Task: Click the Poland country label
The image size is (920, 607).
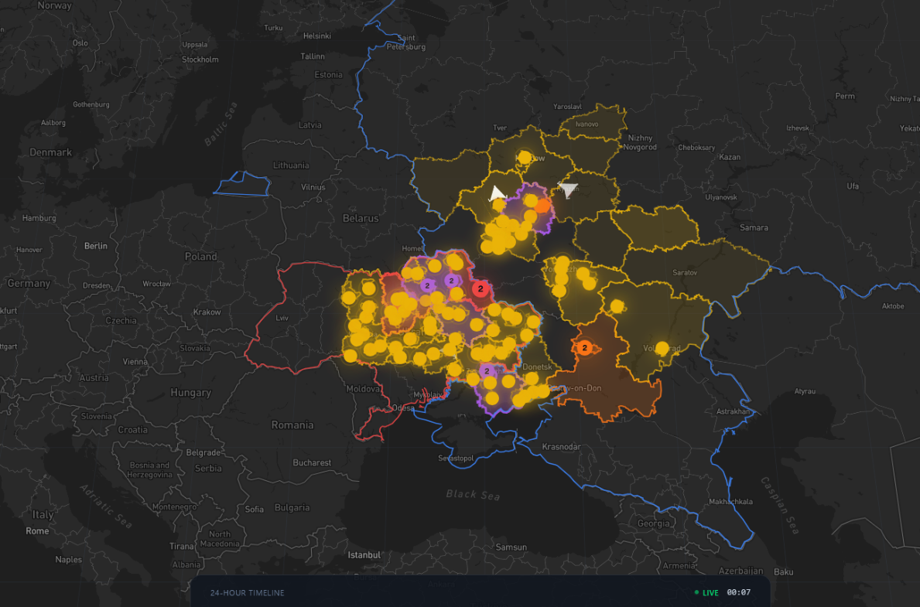Action: coord(200,257)
